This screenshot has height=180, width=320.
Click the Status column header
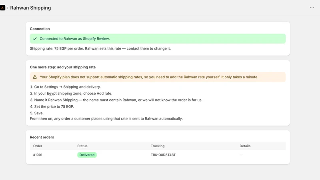click(x=82, y=146)
